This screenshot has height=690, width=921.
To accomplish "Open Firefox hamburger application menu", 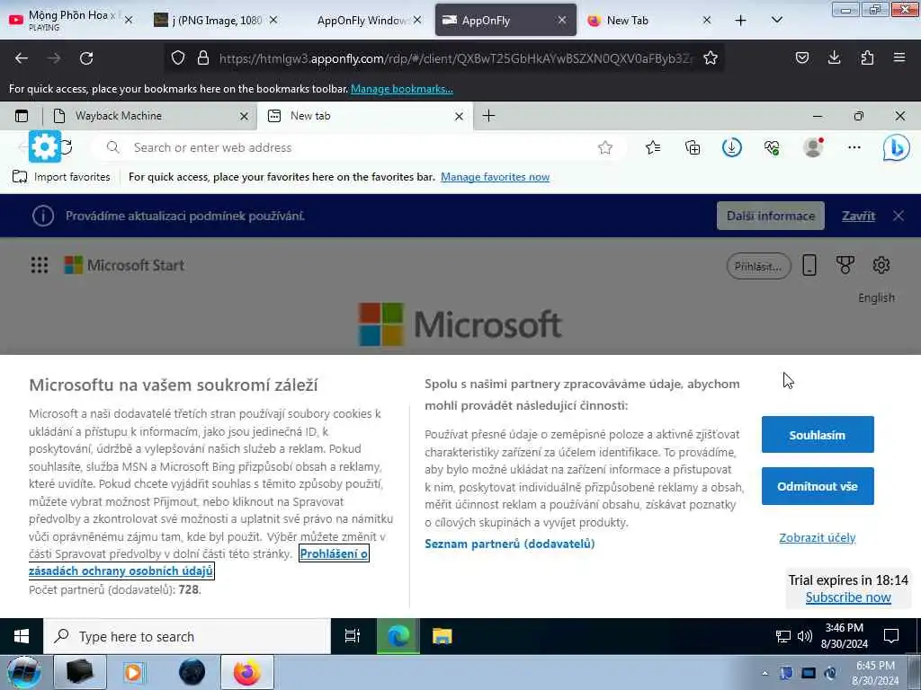I will tap(899, 57).
